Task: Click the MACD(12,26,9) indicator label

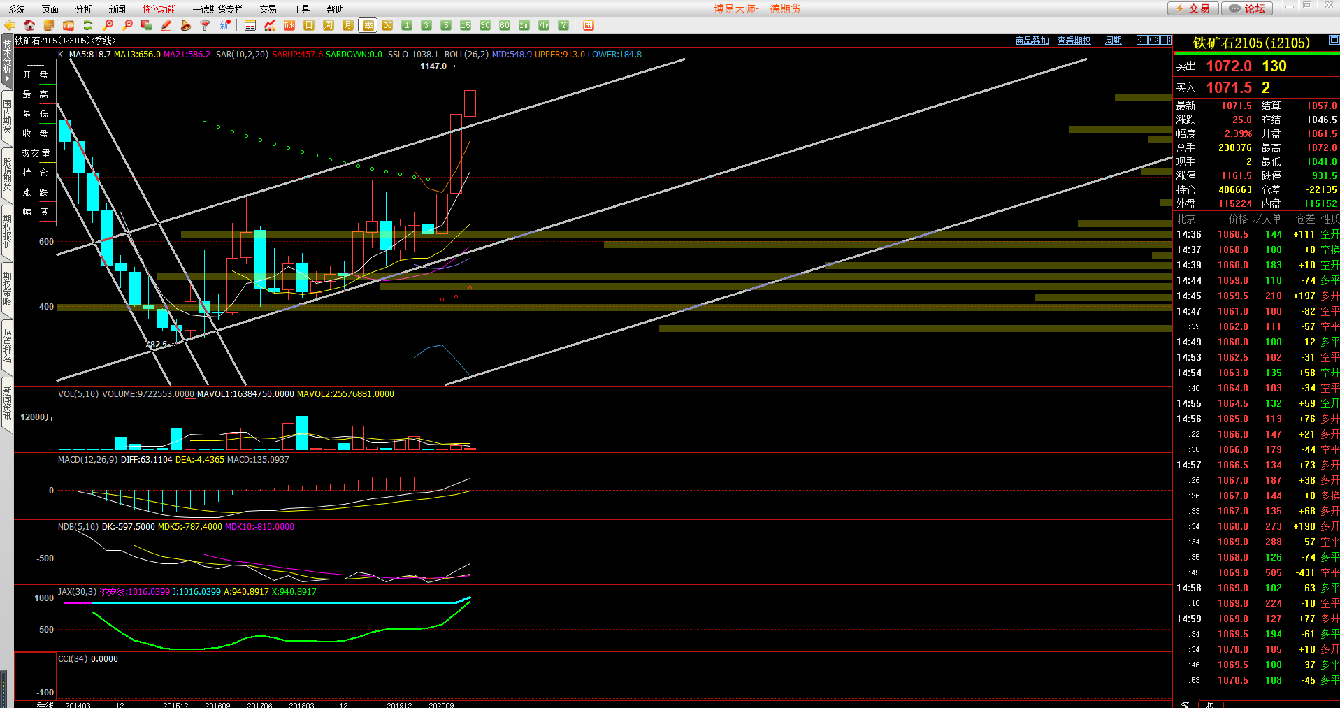Action: 88,460
